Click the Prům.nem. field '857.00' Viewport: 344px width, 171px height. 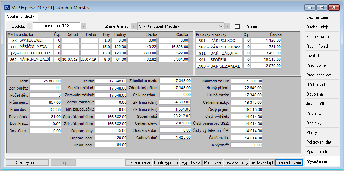45,102
